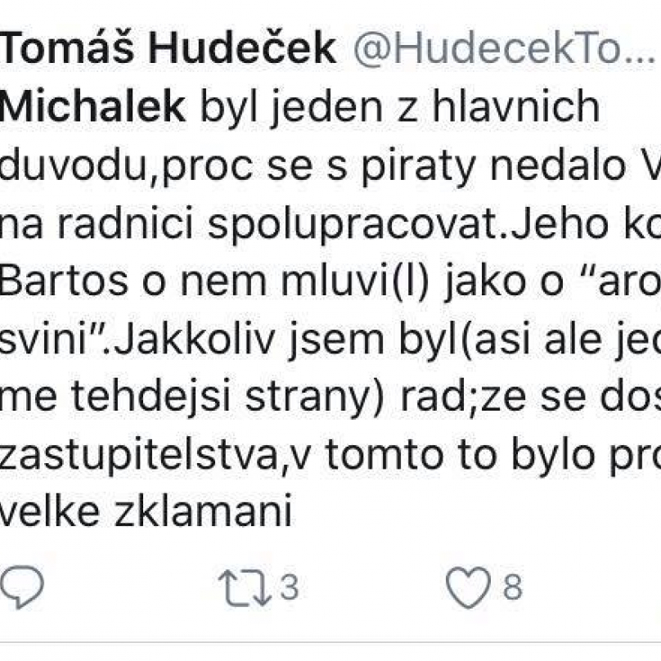Image resolution: width=661 pixels, height=661 pixels.
Task: Click the line starting with "zastupitelstva,v tomto"
Action: pos(330,456)
